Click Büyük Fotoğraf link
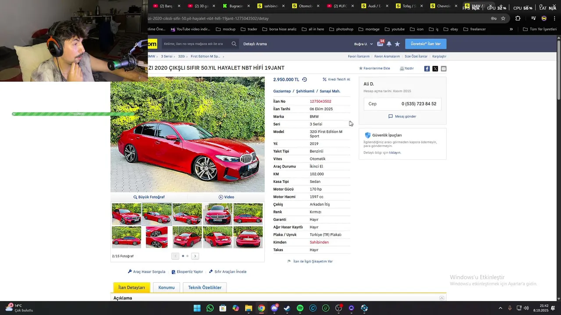This screenshot has height=315, width=561. click(x=149, y=197)
